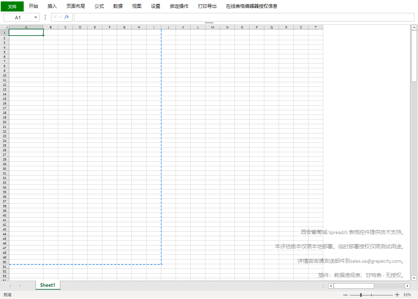Click vertical scrollbar down arrow

(414, 278)
